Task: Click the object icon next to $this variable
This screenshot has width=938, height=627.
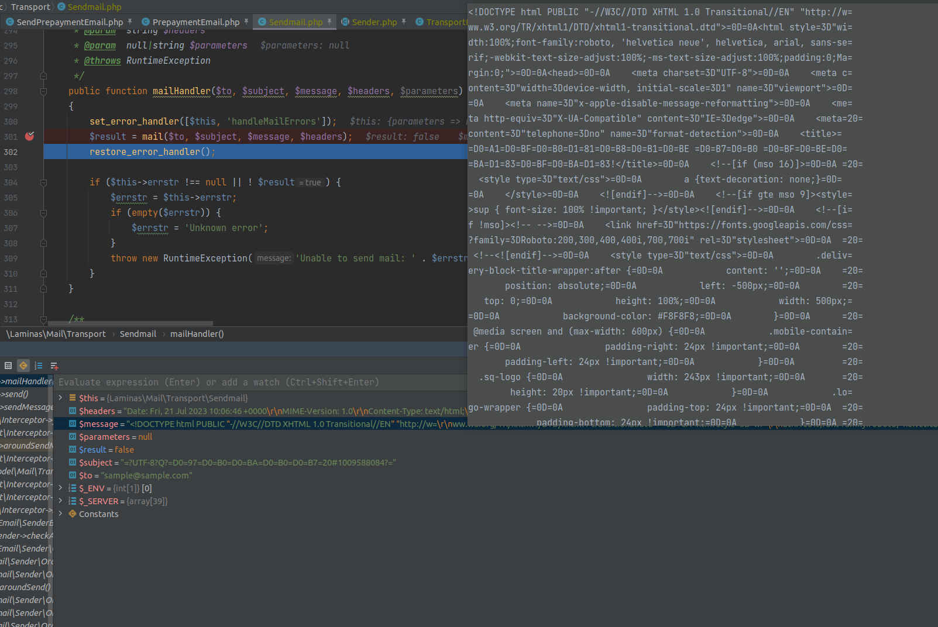Action: pos(71,398)
